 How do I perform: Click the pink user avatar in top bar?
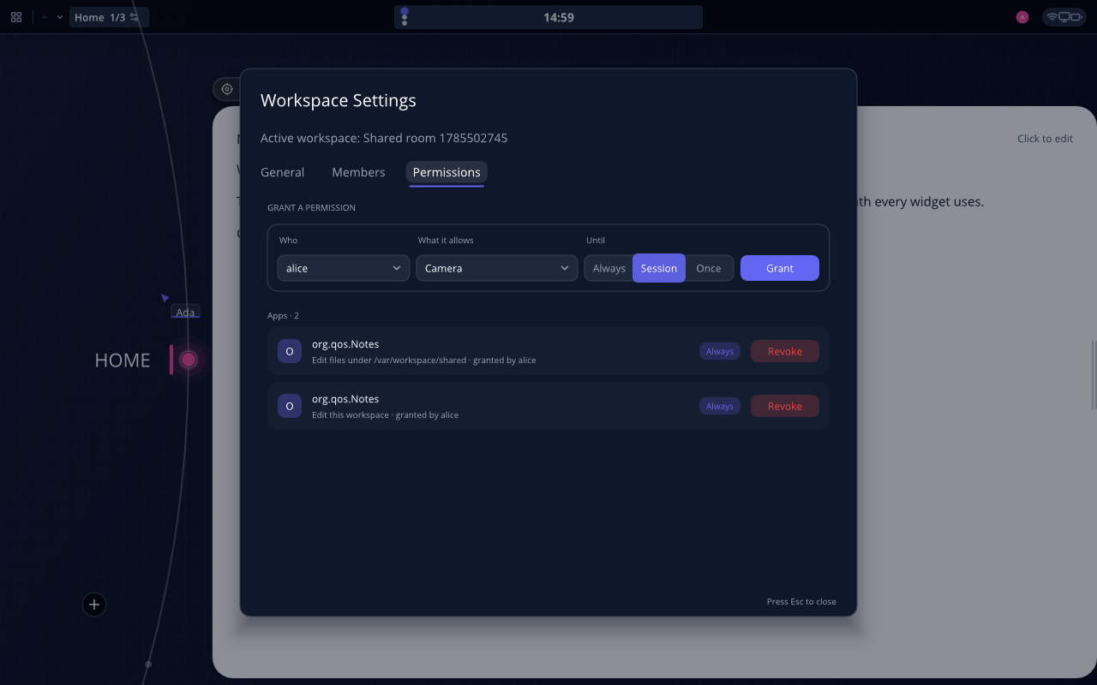pos(1022,17)
